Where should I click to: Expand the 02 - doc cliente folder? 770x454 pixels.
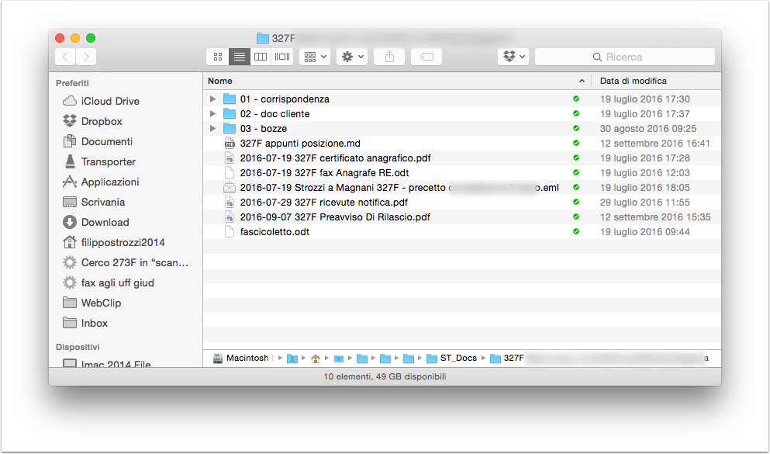(x=212, y=113)
